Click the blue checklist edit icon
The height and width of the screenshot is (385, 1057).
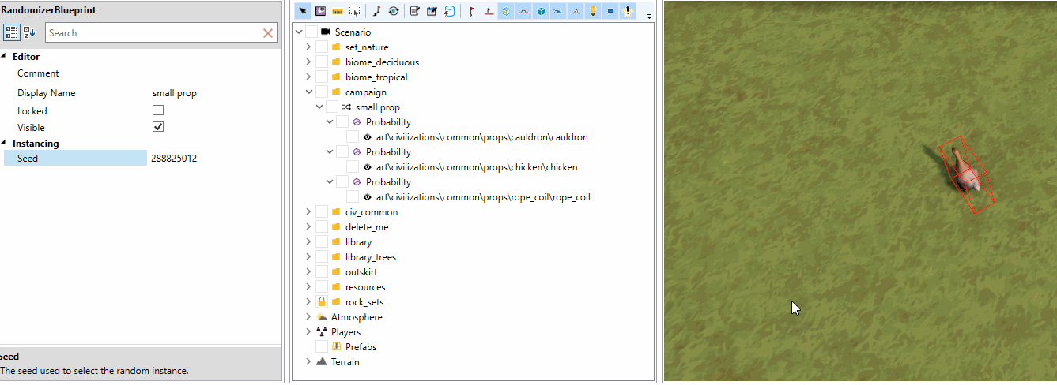coord(432,11)
